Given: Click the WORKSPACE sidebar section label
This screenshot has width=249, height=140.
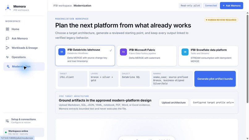Looking at the screenshot, I should point(13,21).
